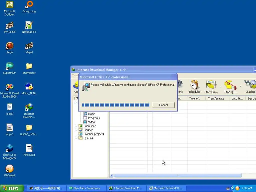Open Shortcut to bnavigator icon
Screen dimensions: 256x192
coord(10,152)
